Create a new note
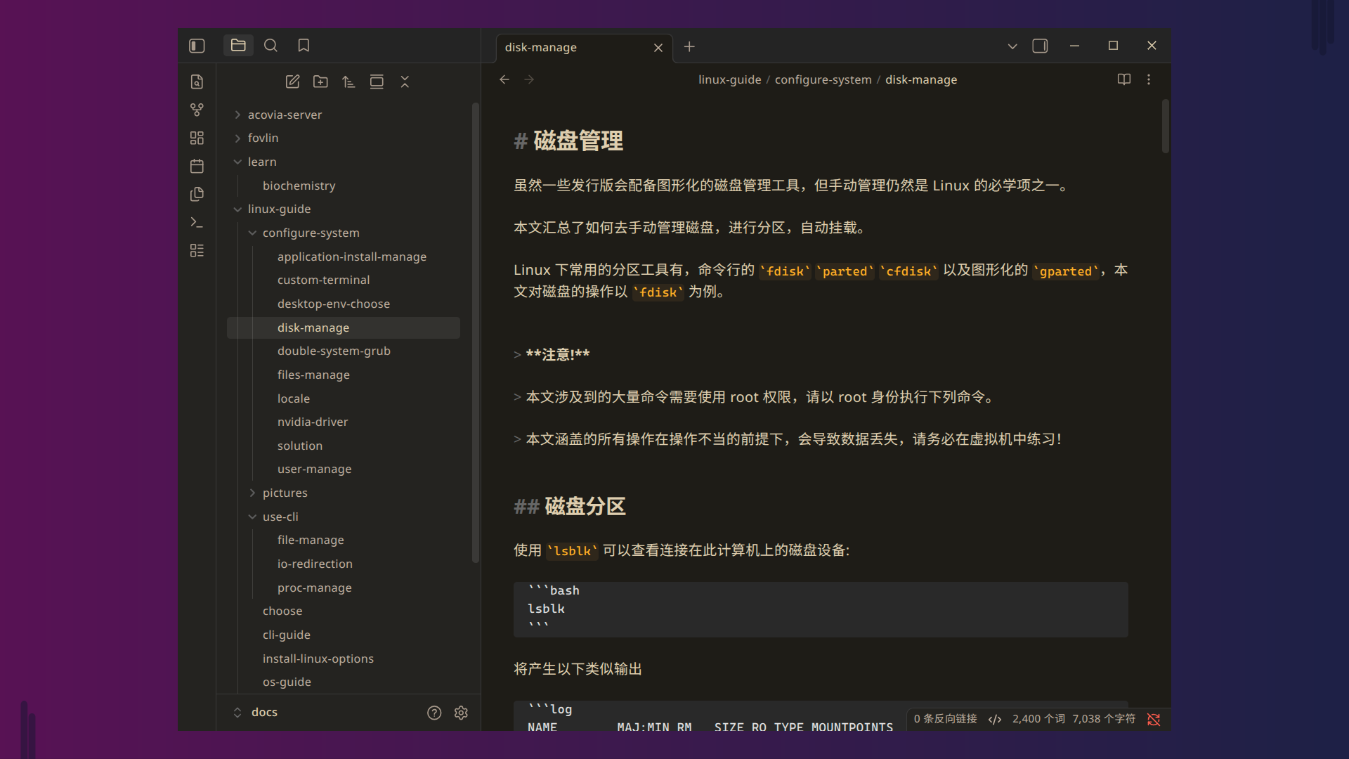The image size is (1349, 759). [292, 82]
